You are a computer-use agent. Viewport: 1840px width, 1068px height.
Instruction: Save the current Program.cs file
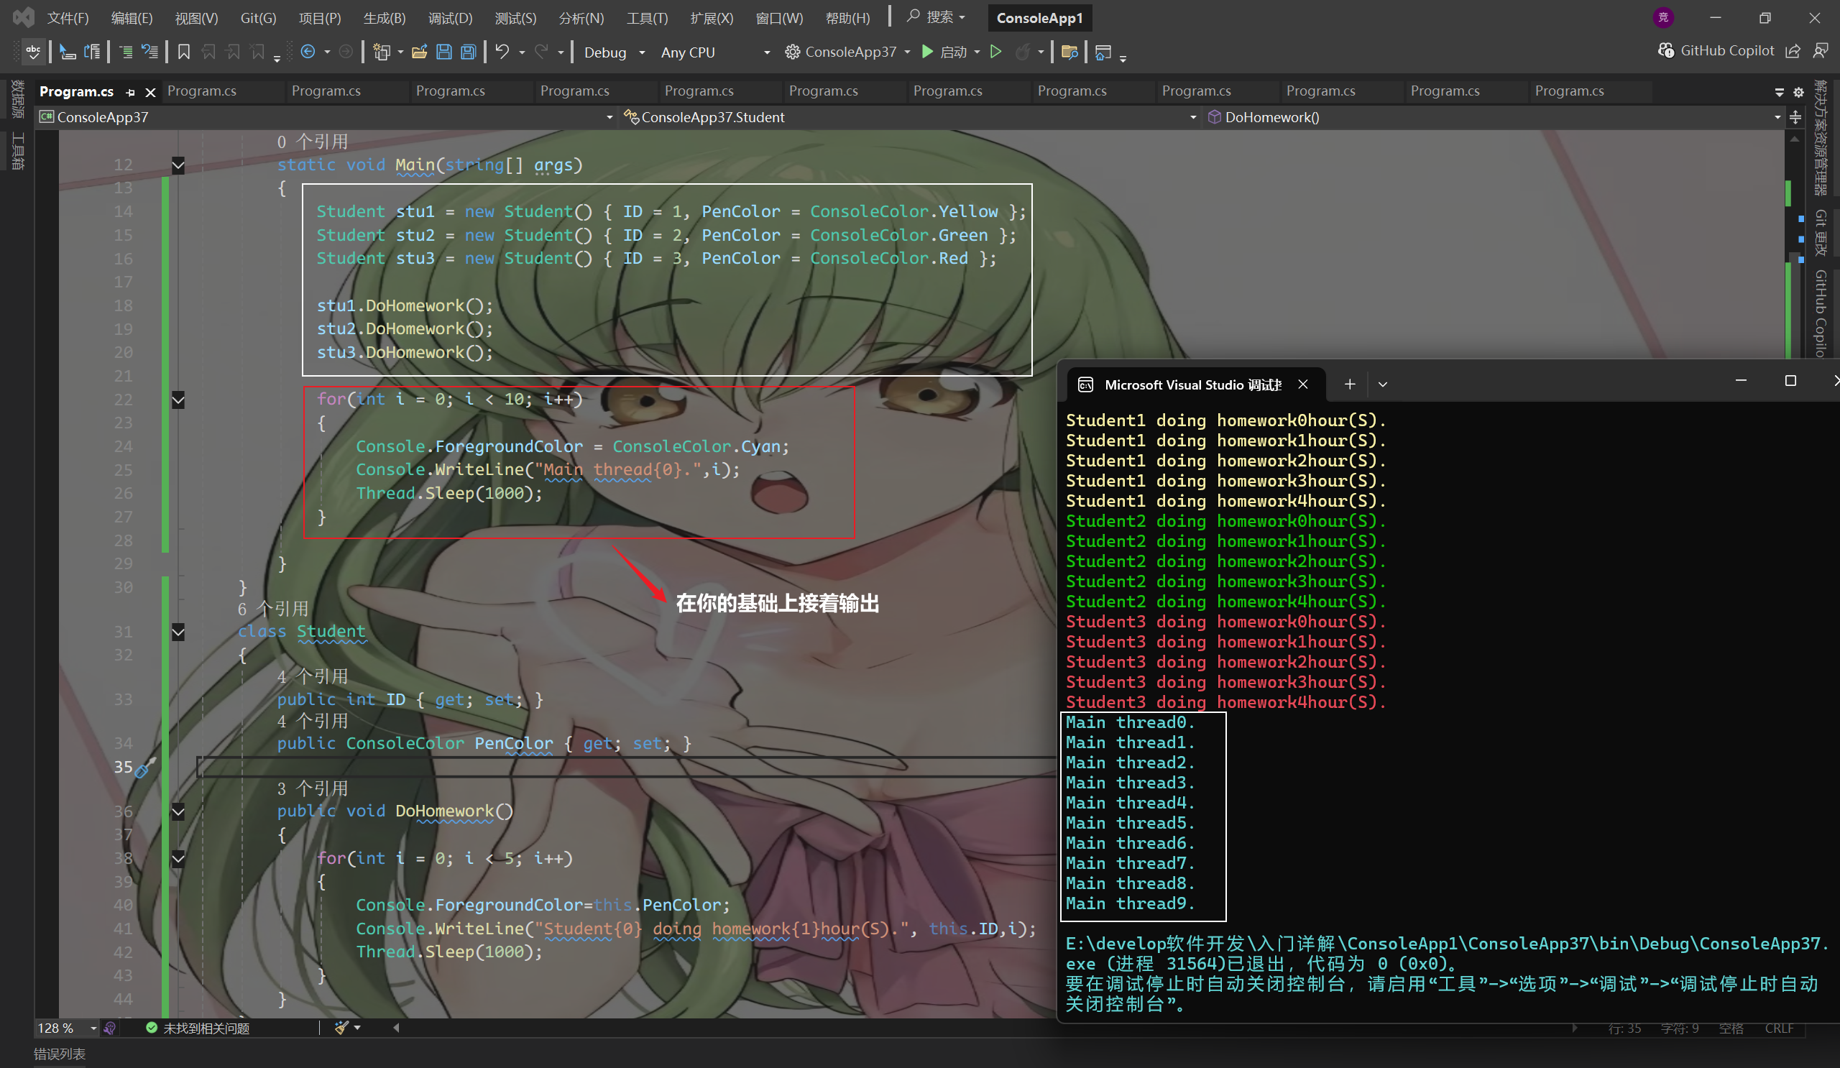coord(444,52)
